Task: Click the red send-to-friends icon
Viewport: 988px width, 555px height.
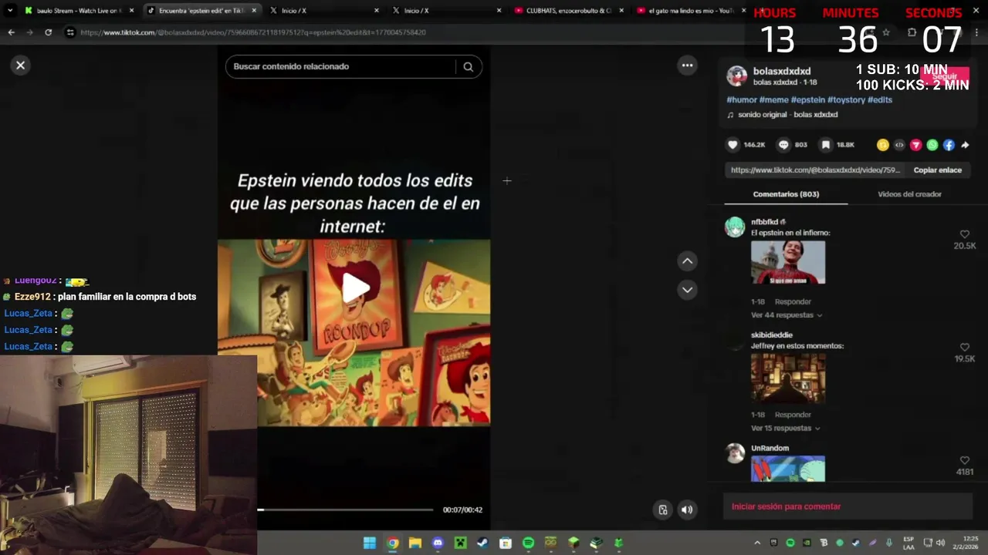Action: click(916, 145)
